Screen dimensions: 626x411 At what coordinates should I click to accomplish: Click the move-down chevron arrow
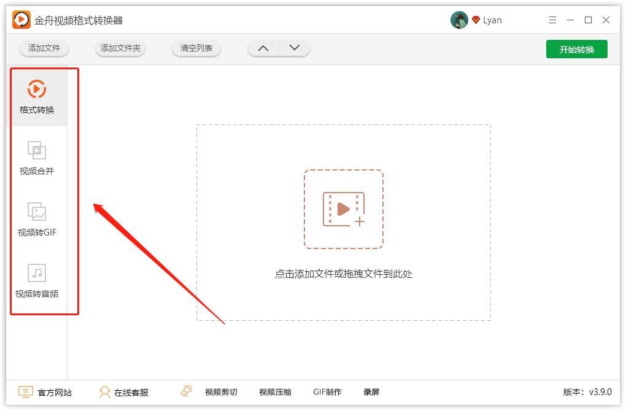coord(294,47)
